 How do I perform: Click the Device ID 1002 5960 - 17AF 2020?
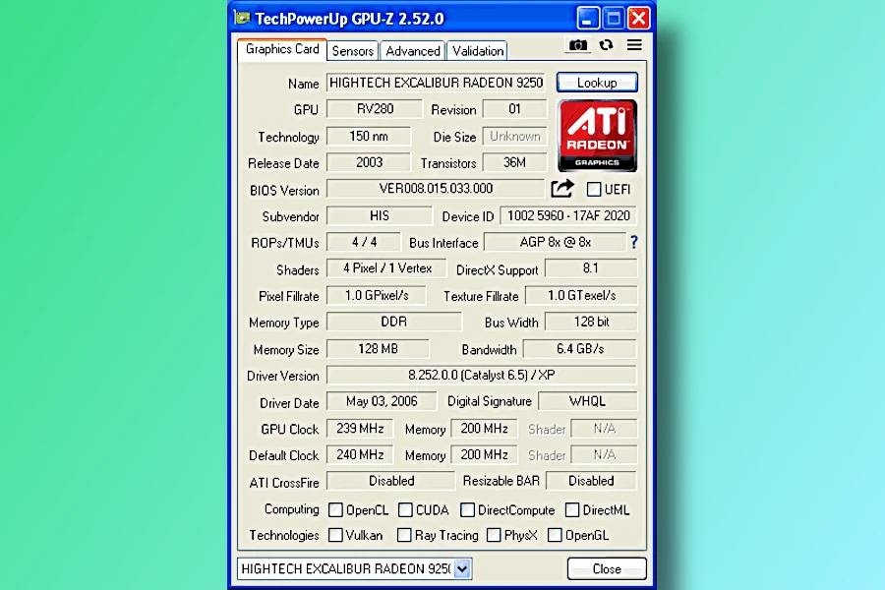568,215
